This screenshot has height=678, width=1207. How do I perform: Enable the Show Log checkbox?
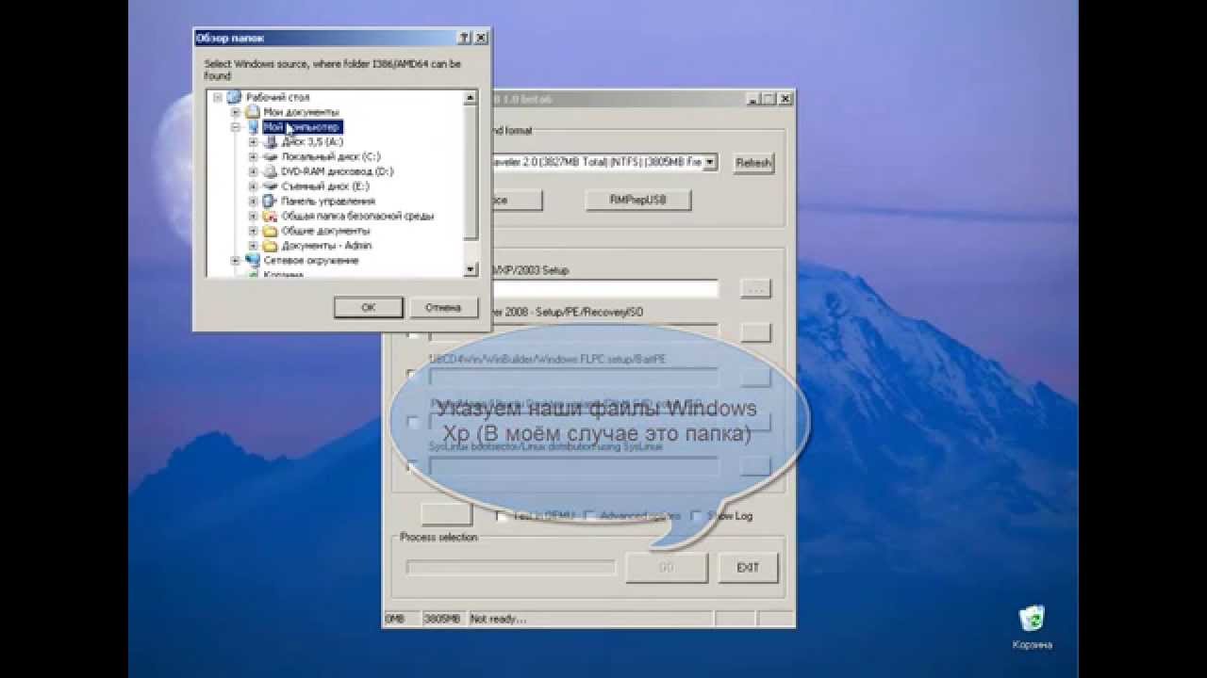click(696, 516)
